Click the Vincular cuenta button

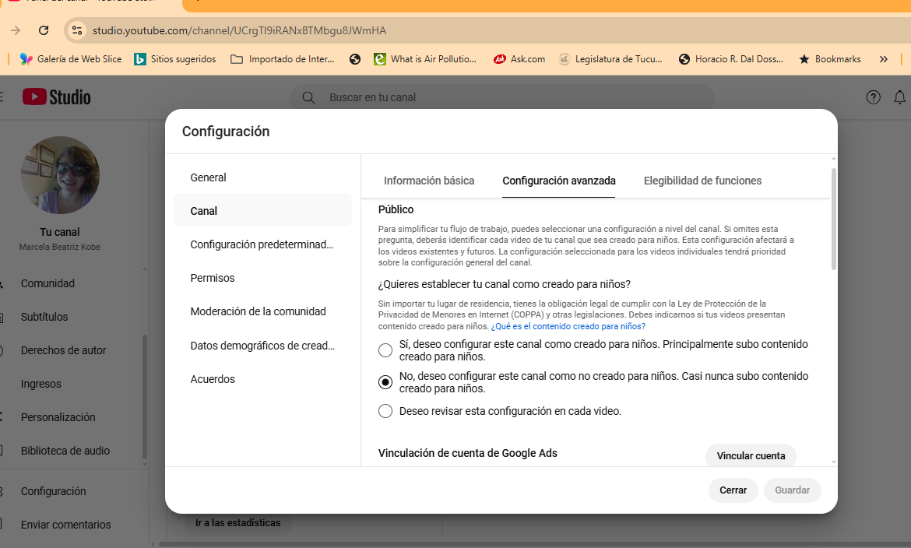coord(751,455)
